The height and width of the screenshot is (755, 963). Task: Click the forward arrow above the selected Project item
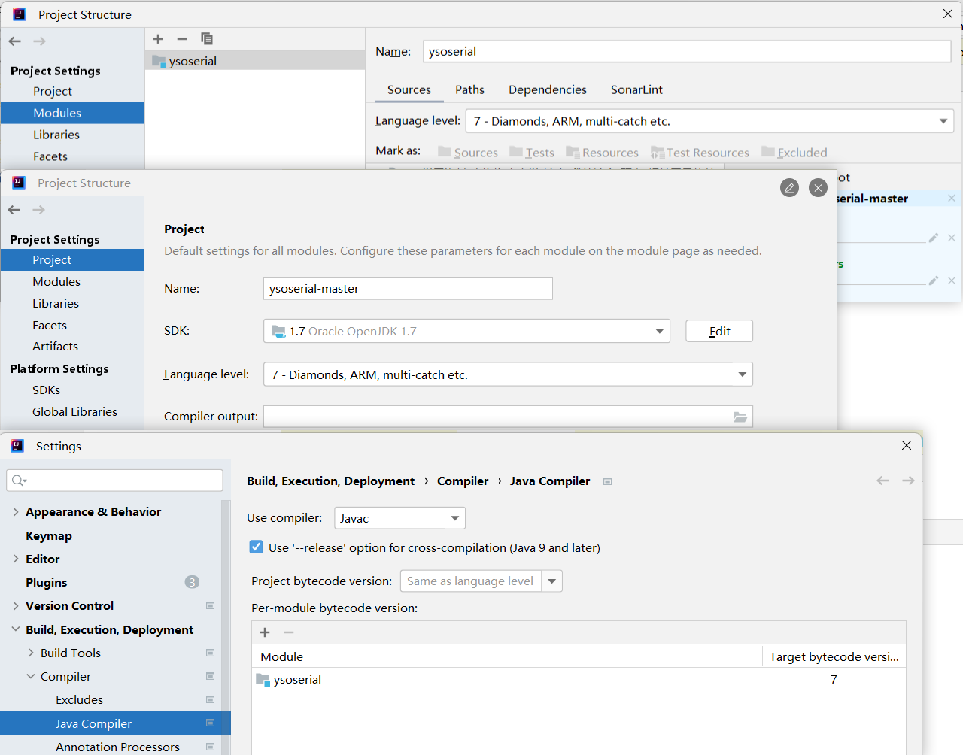pos(39,210)
